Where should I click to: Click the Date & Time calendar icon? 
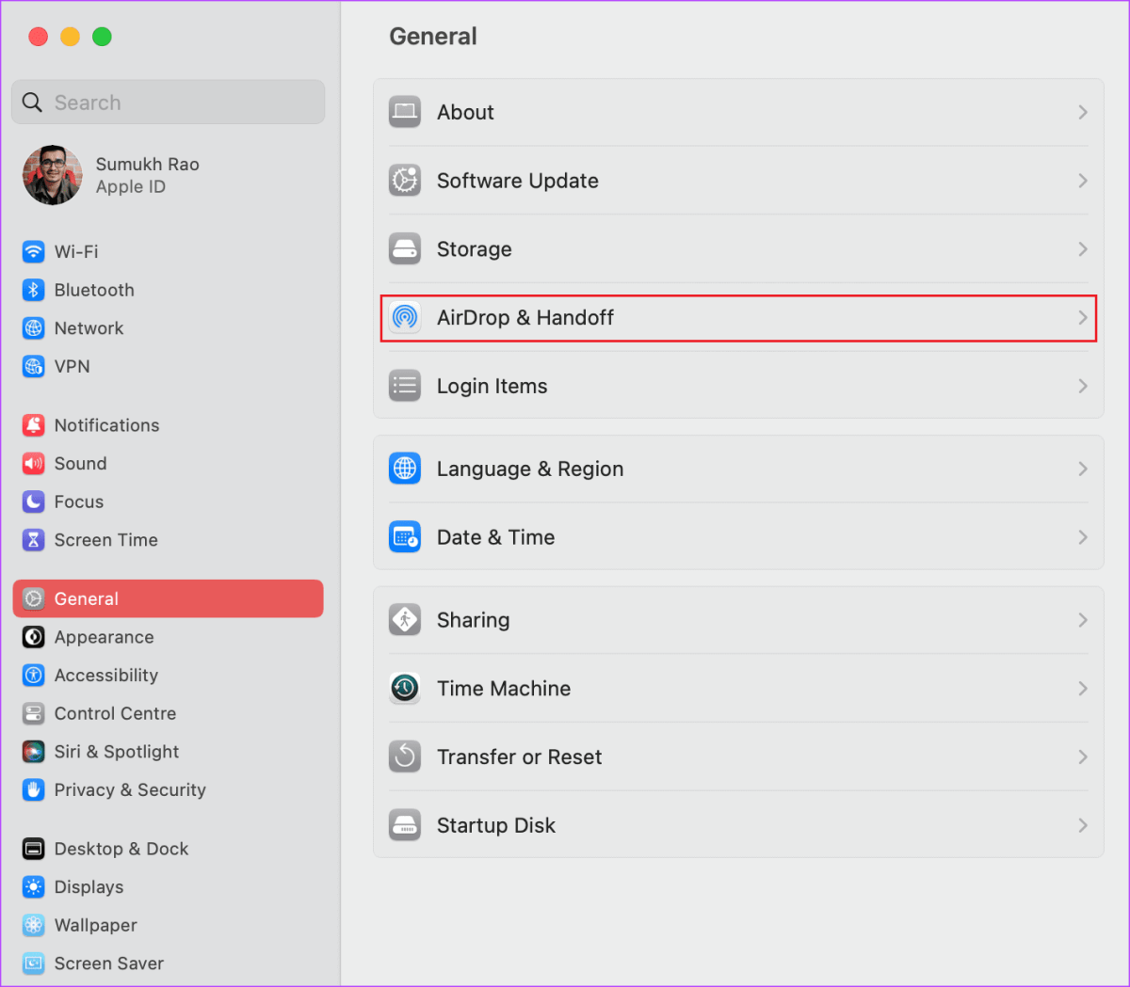pyautogui.click(x=405, y=537)
